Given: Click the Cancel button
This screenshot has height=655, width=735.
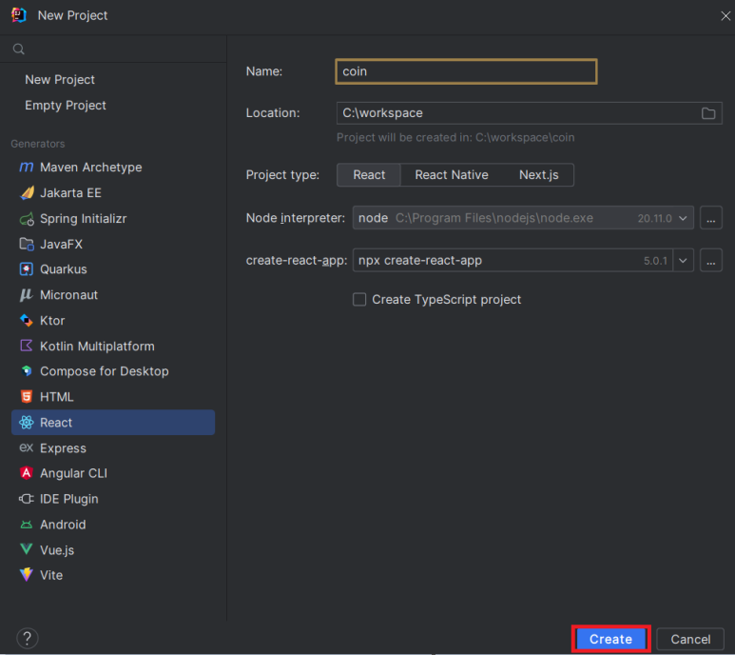Looking at the screenshot, I should pos(690,639).
